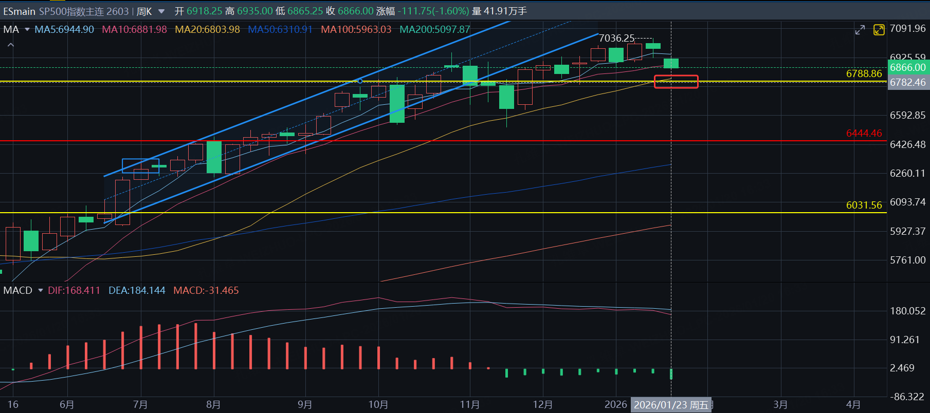Collapse the MA legend with the chevron
This screenshot has height=413, width=930.
click(11, 45)
